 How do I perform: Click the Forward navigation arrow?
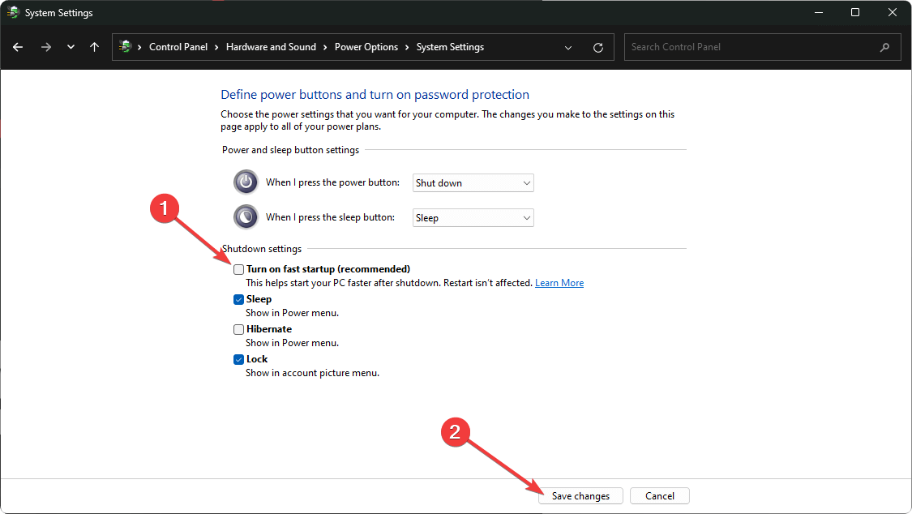point(45,47)
